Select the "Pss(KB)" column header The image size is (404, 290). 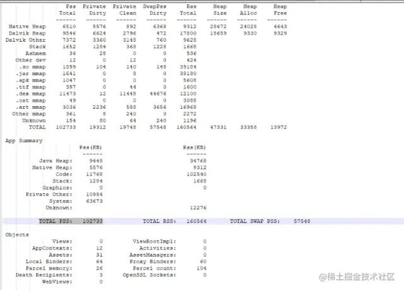pos(90,147)
